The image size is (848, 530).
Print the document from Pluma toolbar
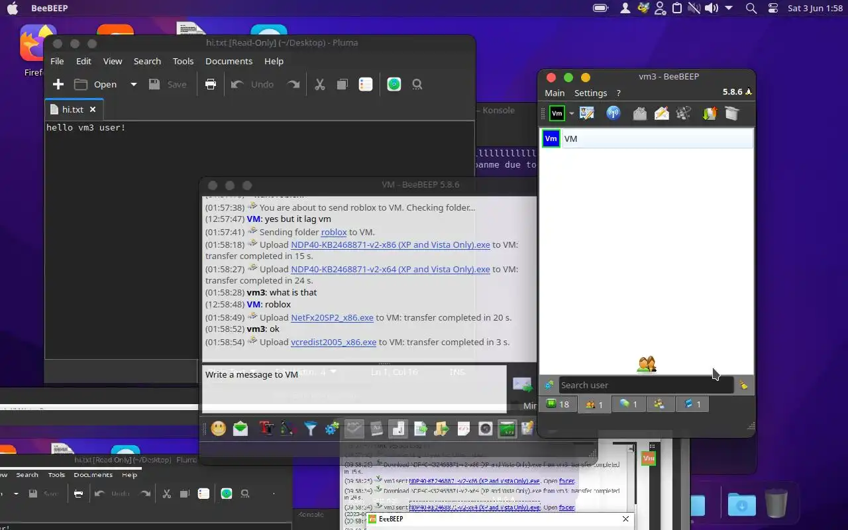coord(211,84)
